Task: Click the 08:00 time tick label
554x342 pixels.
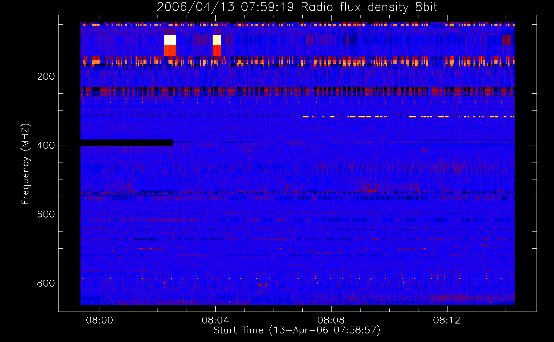Action: click(x=100, y=320)
